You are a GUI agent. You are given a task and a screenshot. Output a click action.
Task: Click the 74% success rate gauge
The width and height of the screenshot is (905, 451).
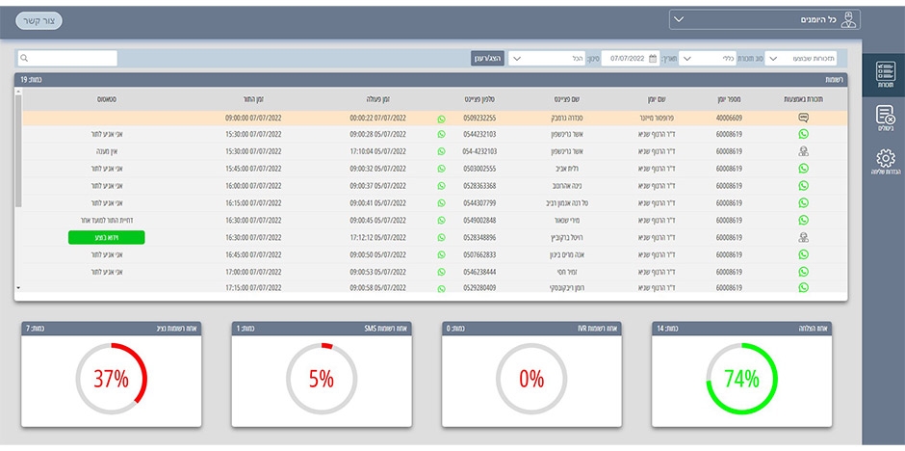pyautogui.click(x=741, y=379)
